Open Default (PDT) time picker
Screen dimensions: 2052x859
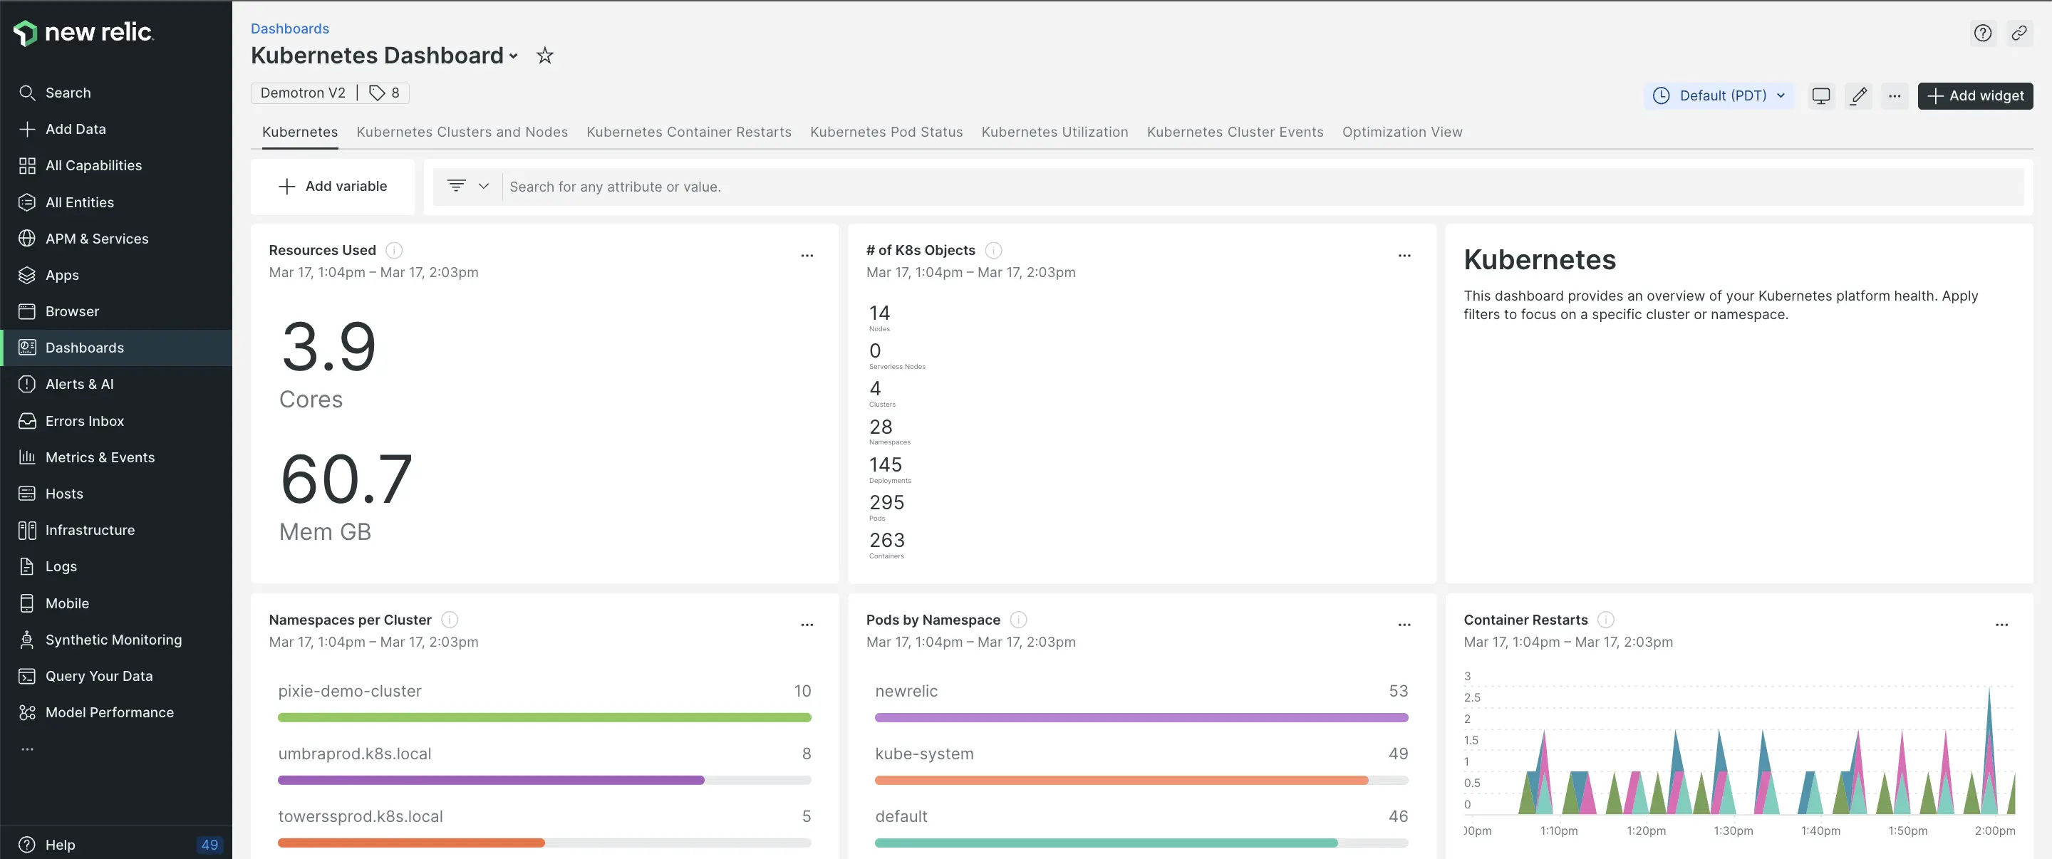pos(1719,95)
